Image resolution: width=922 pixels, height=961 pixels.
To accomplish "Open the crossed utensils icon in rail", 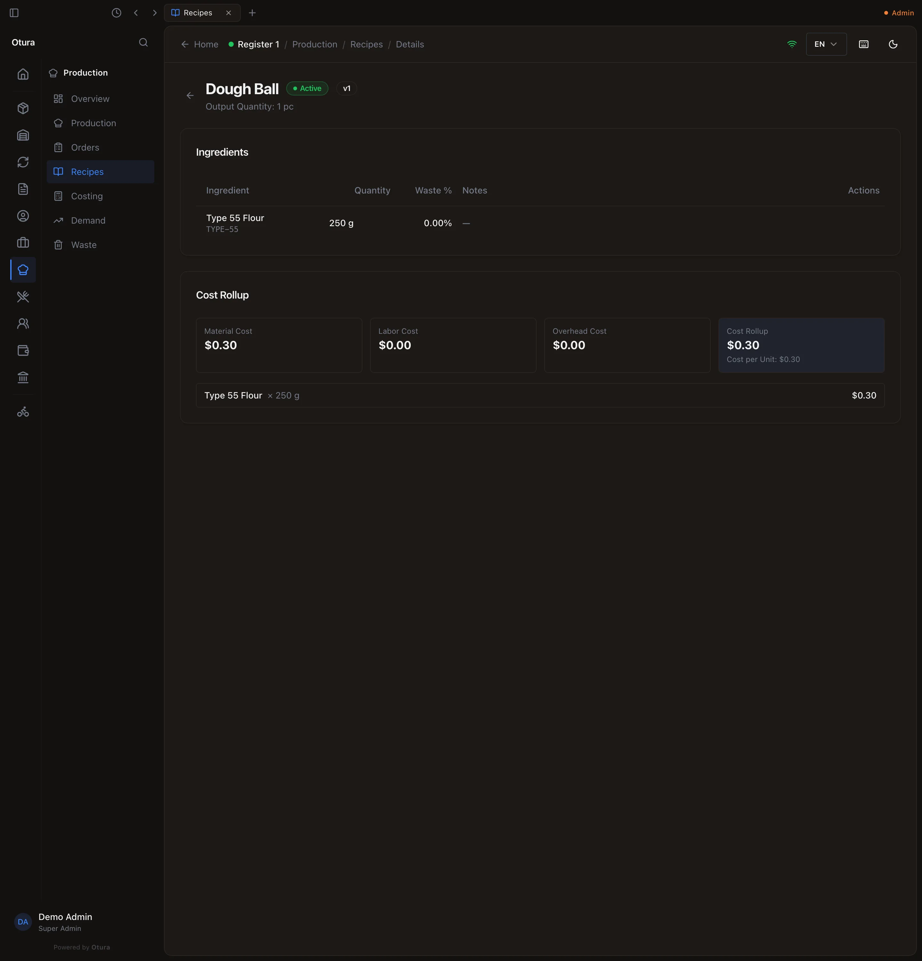I will pyautogui.click(x=23, y=297).
